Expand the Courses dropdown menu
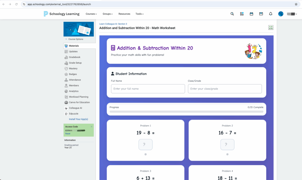 91,14
